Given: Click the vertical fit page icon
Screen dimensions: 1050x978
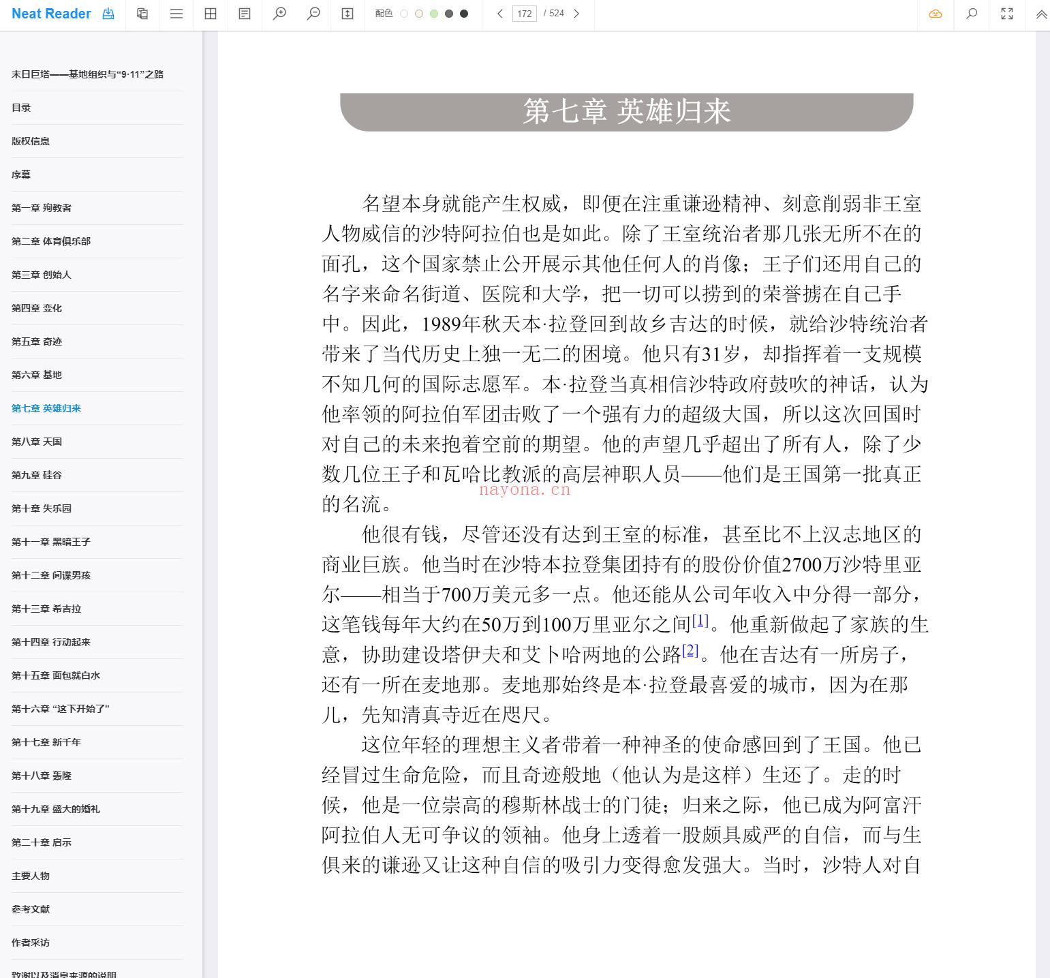Looking at the screenshot, I should pyautogui.click(x=348, y=14).
